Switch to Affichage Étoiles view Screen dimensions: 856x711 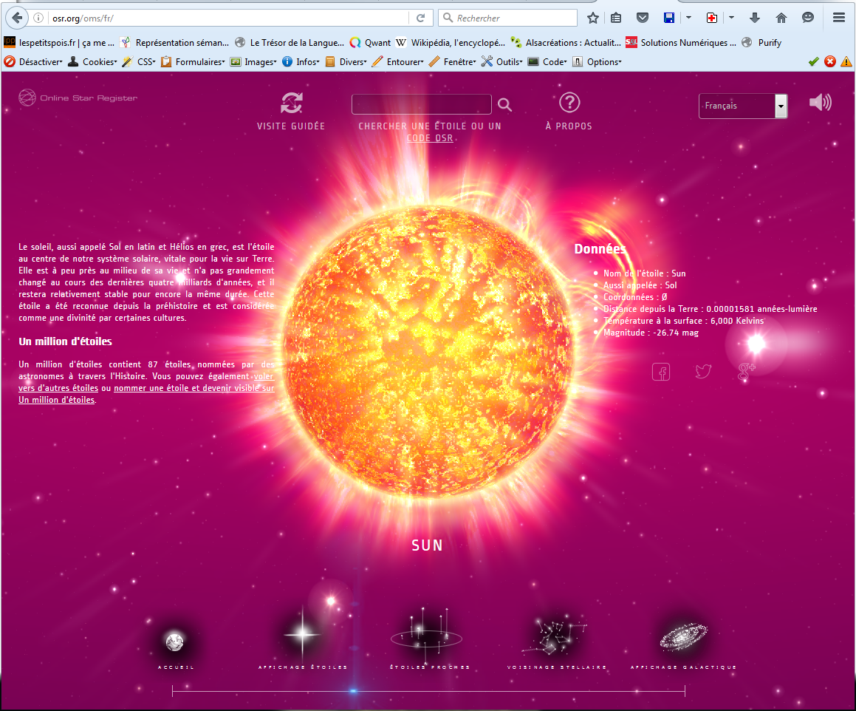[302, 634]
